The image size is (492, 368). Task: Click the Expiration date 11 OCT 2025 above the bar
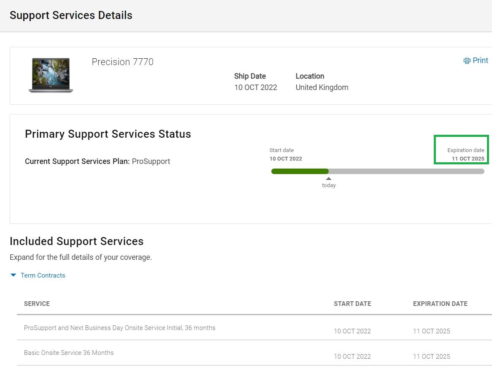[x=468, y=159]
